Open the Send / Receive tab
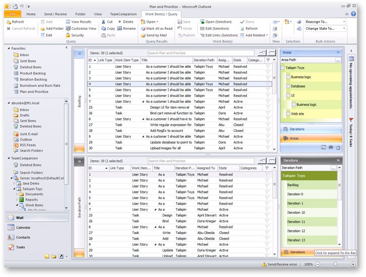Image resolution: width=366 pixels, height=277 pixels. [x=56, y=14]
